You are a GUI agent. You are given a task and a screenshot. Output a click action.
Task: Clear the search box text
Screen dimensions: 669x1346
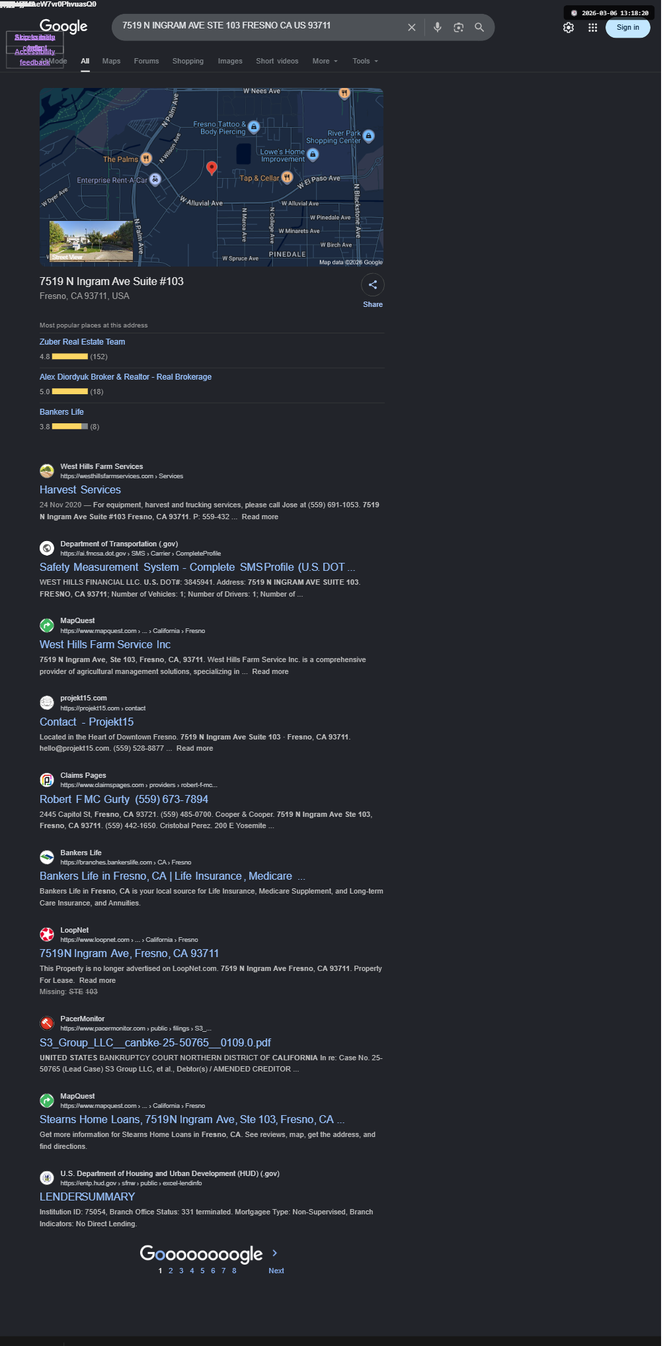pos(411,27)
